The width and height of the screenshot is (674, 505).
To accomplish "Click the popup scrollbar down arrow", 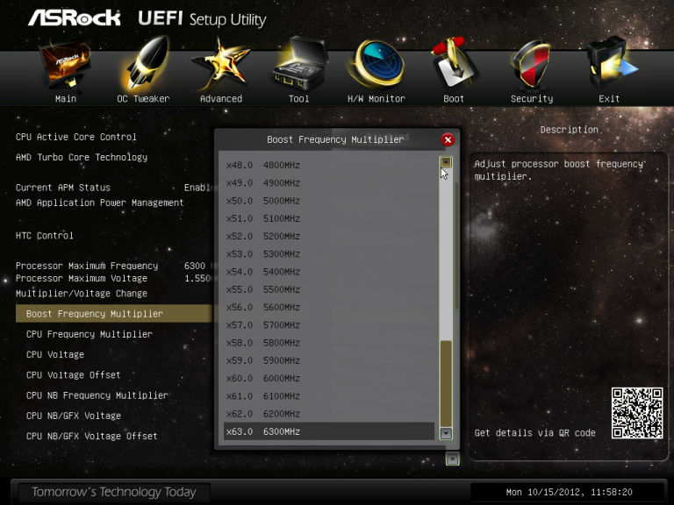I will coord(446,433).
